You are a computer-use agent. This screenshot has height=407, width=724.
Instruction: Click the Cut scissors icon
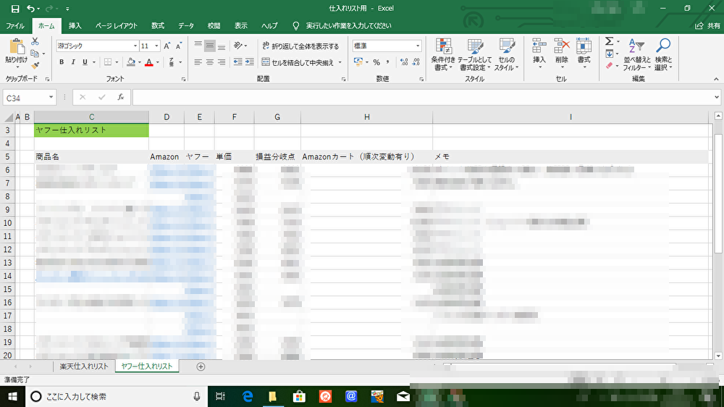click(35, 43)
